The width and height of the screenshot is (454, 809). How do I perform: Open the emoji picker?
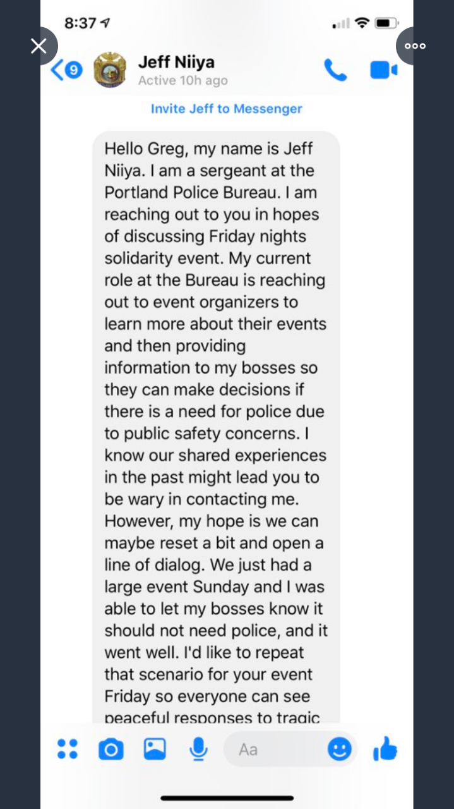pos(340,749)
